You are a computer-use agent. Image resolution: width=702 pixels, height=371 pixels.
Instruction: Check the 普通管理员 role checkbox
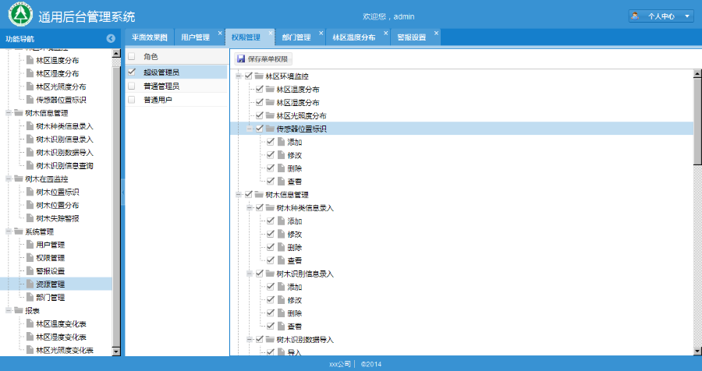(x=132, y=86)
